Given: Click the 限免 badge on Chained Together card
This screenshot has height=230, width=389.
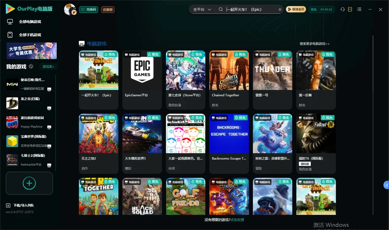Looking at the screenshot, I should (240, 54).
